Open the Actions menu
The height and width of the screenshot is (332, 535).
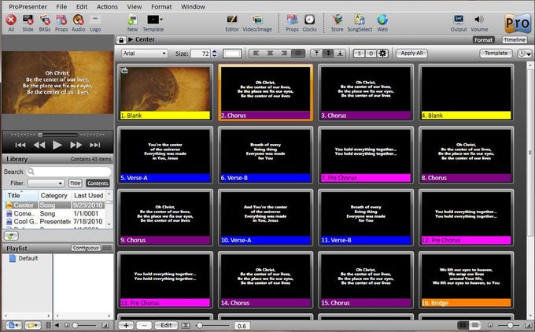click(107, 6)
